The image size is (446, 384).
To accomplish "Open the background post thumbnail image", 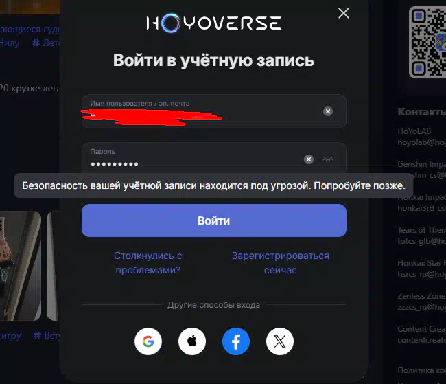I will (21, 266).
